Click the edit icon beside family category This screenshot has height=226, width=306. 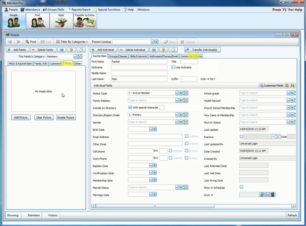coord(80,57)
